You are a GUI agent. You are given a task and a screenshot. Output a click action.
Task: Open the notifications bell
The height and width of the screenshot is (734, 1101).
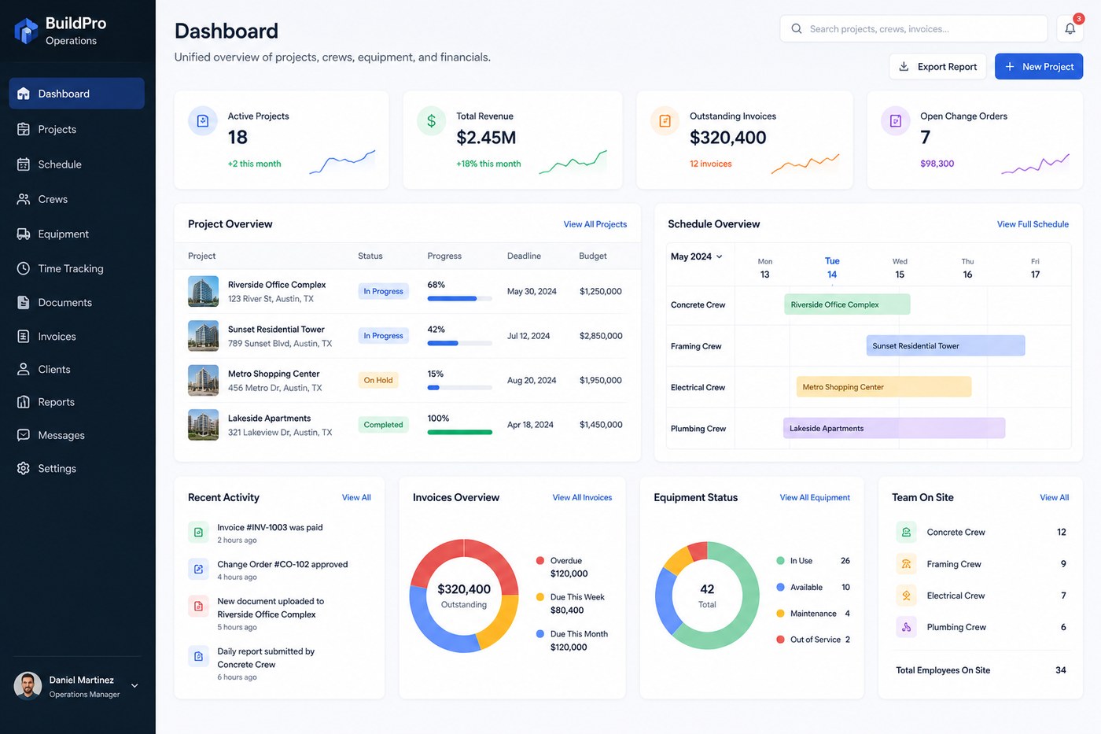click(x=1070, y=28)
